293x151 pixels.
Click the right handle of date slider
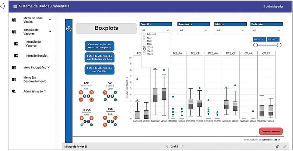280,45
